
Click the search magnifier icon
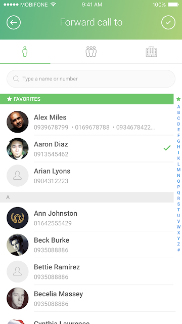(16, 79)
